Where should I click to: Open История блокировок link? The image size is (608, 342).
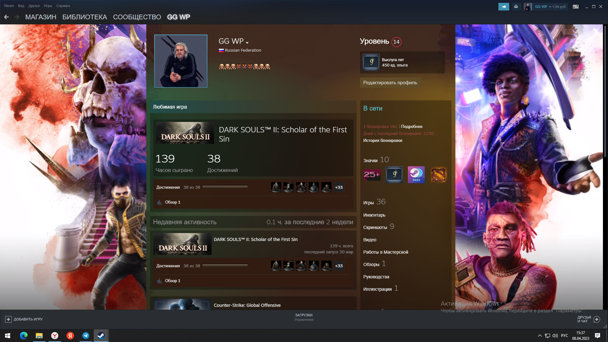pyautogui.click(x=383, y=141)
